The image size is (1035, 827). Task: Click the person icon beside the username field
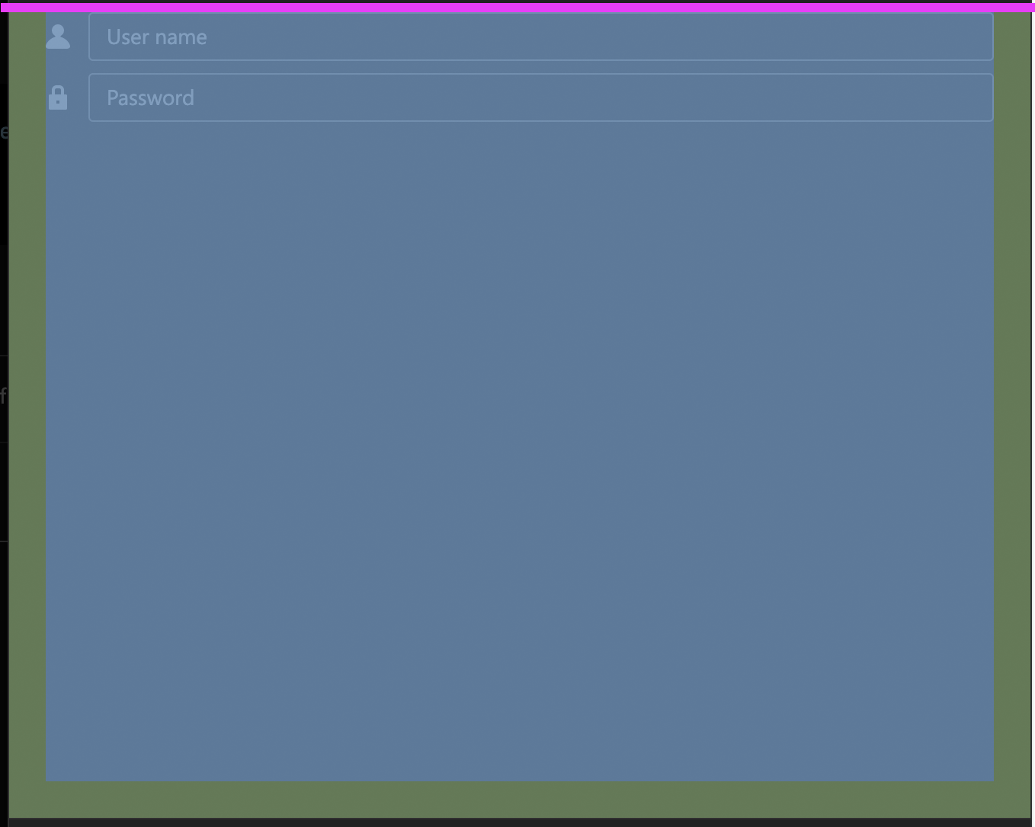[58, 36]
